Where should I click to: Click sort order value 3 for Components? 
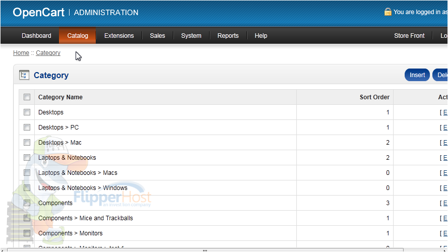pos(388,203)
